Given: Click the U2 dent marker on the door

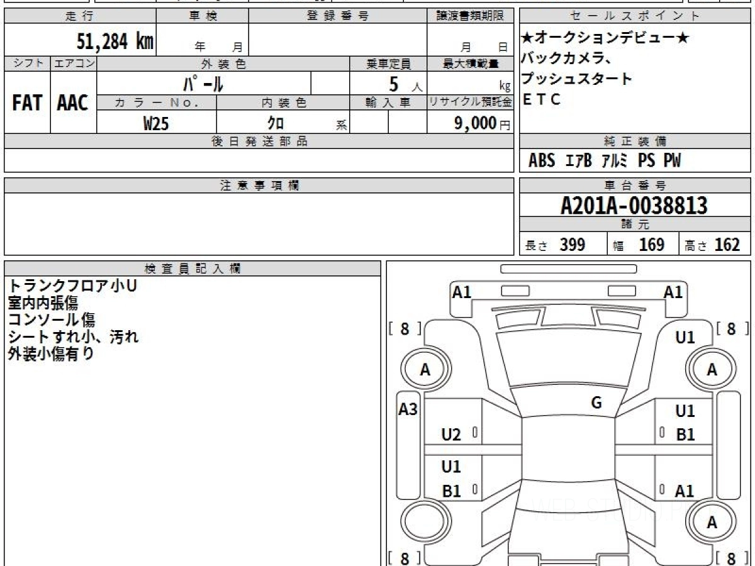Looking at the screenshot, I should click(x=451, y=435).
